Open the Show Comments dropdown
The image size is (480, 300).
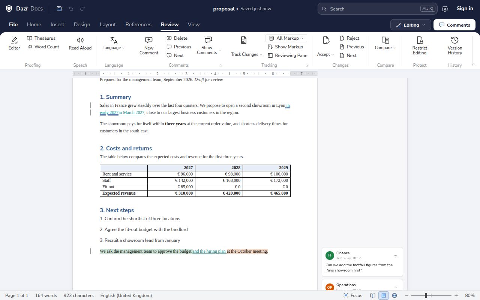point(208,46)
